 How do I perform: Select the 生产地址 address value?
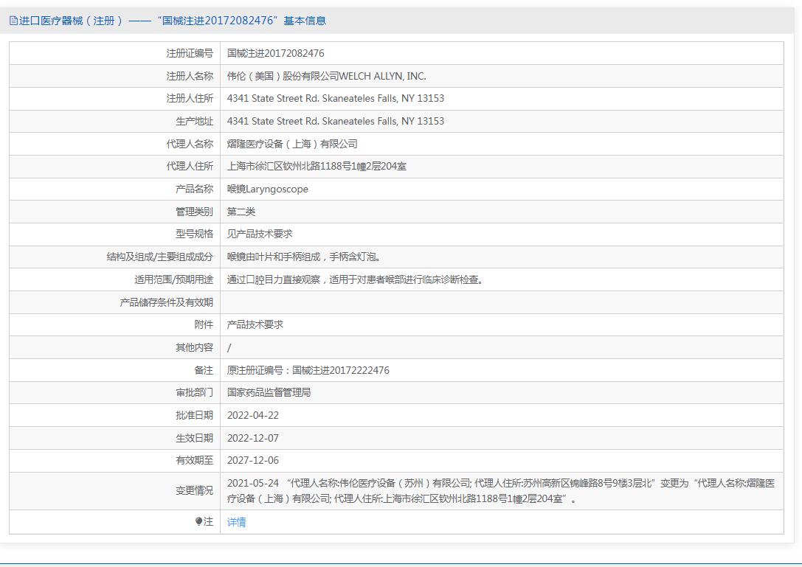(336, 121)
